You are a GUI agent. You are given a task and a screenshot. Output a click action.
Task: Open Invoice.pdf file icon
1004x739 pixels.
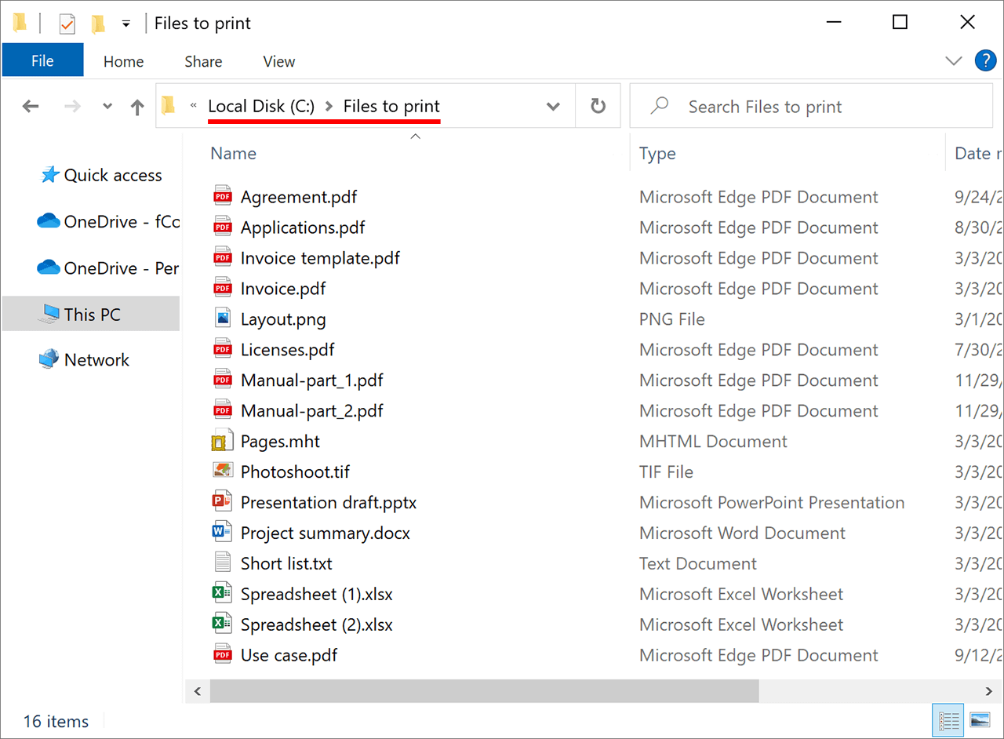(222, 288)
